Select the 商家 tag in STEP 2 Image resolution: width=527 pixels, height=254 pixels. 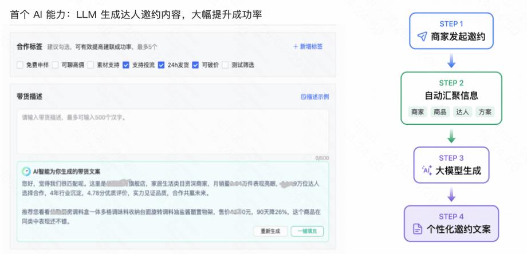[418, 112]
